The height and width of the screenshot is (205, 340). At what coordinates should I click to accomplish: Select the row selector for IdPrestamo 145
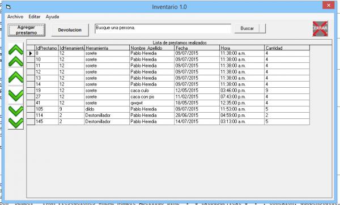31,122
